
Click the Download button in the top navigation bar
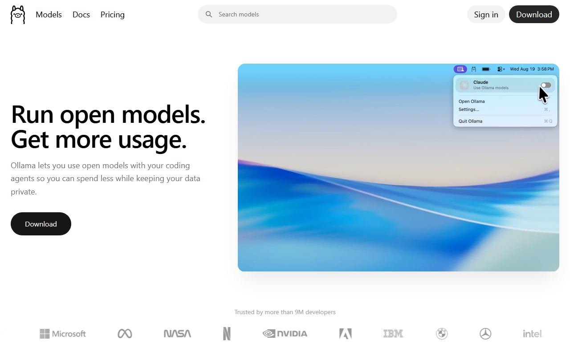[x=534, y=14]
